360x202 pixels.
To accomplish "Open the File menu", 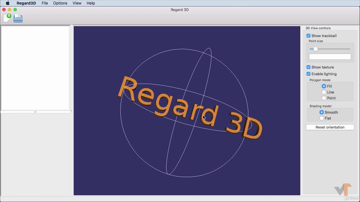I will pos(45,3).
